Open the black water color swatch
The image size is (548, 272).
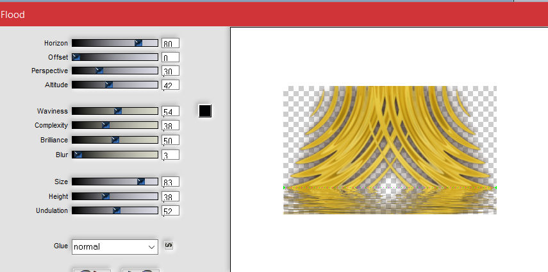pyautogui.click(x=205, y=111)
